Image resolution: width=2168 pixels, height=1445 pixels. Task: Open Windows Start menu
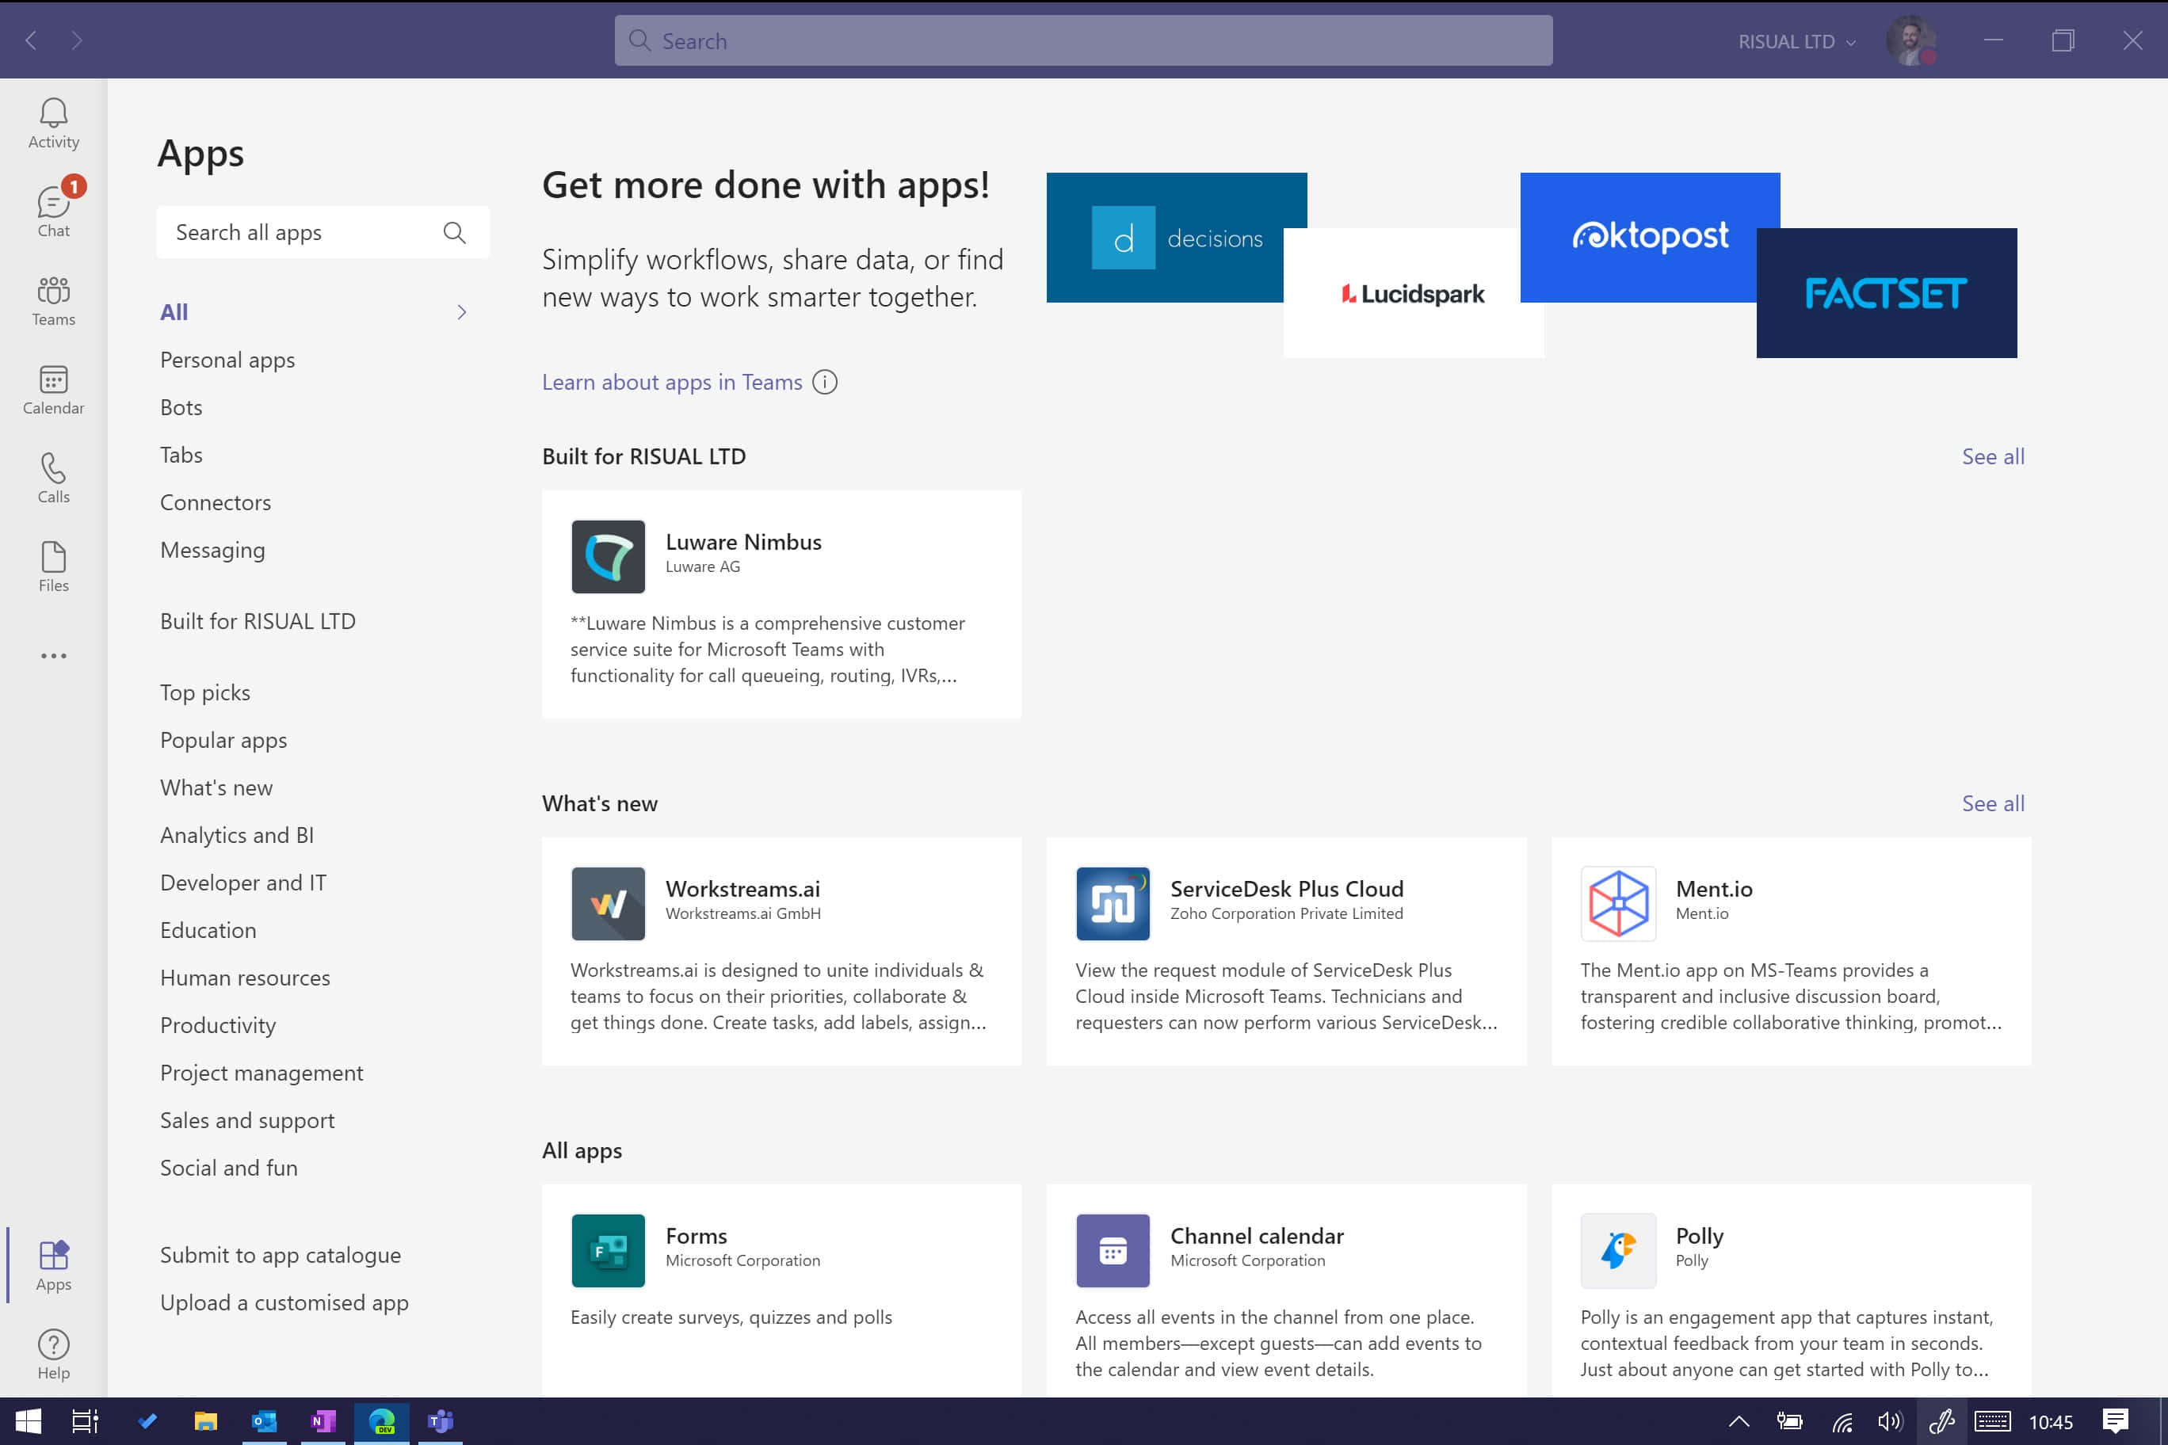pyautogui.click(x=28, y=1421)
